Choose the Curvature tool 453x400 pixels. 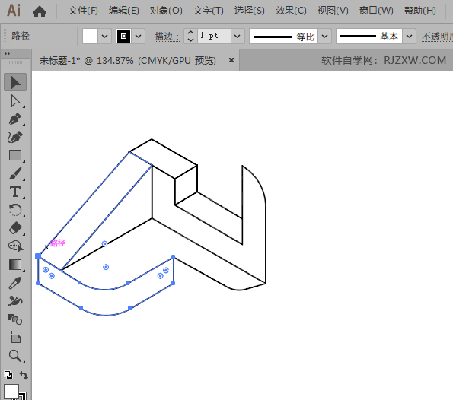tap(15, 137)
